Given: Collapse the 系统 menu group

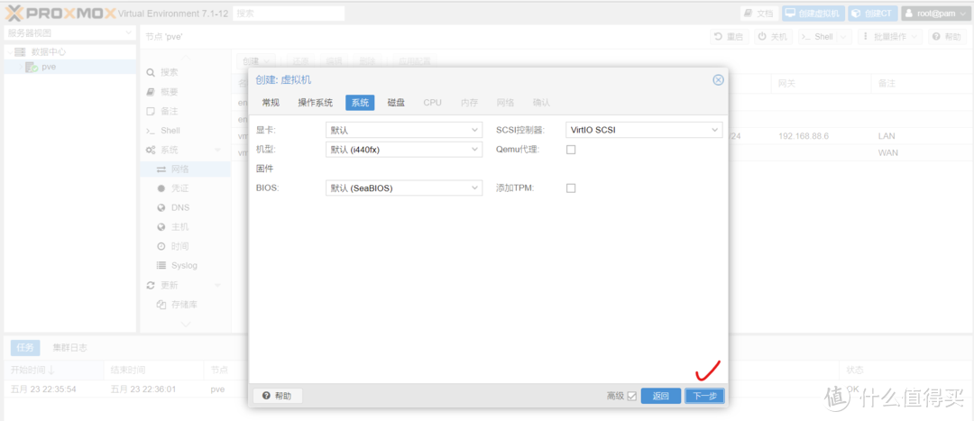Looking at the screenshot, I should click(x=217, y=150).
